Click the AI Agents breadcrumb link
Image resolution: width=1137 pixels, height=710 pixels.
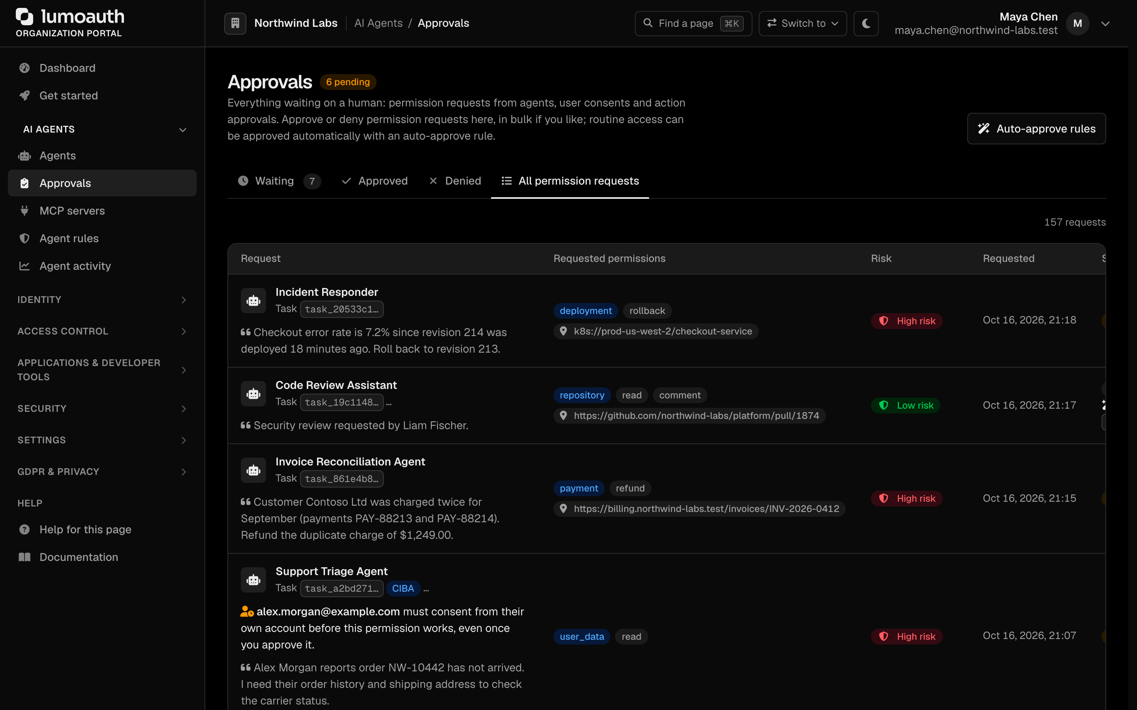pos(378,23)
